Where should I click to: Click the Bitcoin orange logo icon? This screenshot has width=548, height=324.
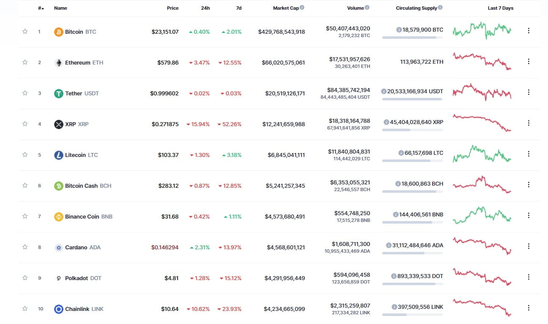pos(59,32)
